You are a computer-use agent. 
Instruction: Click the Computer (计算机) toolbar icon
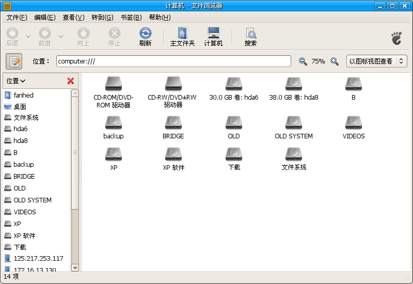pyautogui.click(x=213, y=37)
